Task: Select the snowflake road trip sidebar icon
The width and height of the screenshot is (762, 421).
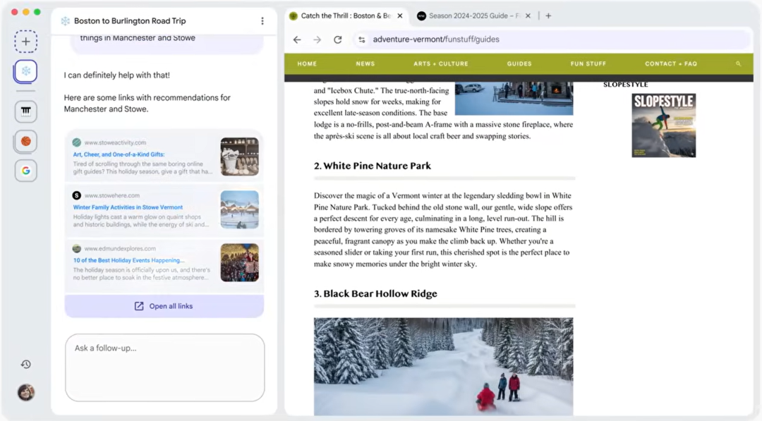Action: pyautogui.click(x=25, y=71)
